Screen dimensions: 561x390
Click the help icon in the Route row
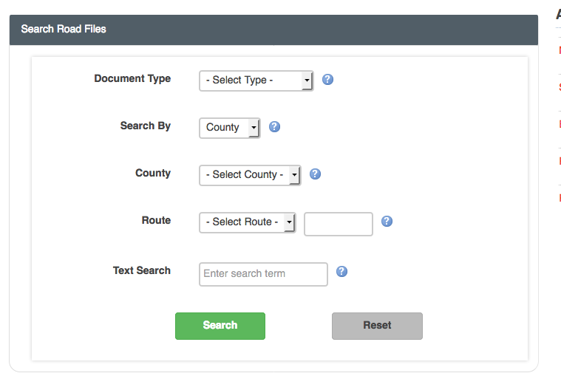coord(387,221)
